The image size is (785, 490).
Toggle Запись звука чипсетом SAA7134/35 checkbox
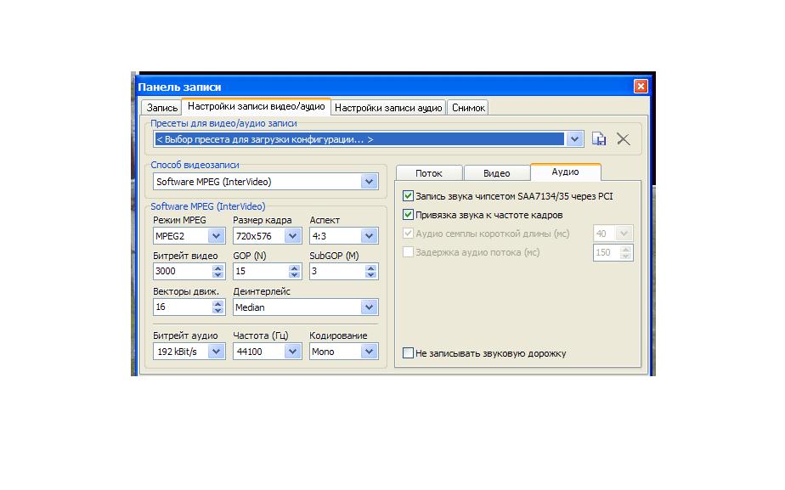[x=409, y=196]
